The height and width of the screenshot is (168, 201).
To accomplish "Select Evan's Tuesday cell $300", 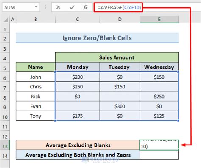I will 120,106.
